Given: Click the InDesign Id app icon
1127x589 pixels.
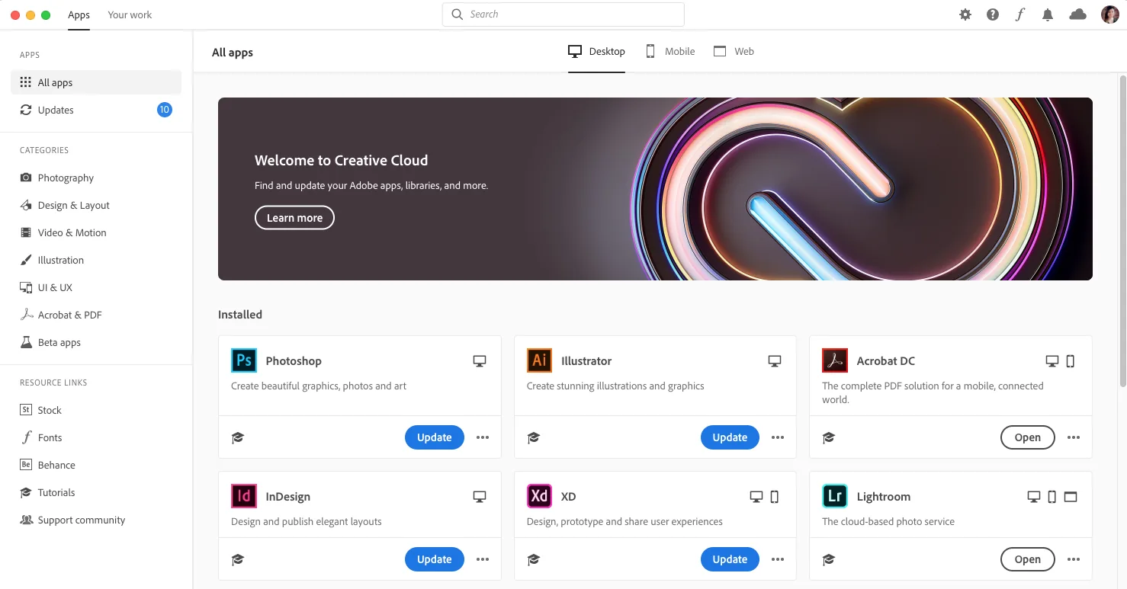Looking at the screenshot, I should coord(244,496).
